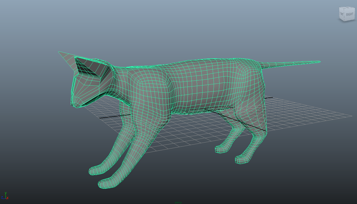Select the cat mesh by its torso
Viewport: 357px width, 204px height.
(200, 86)
